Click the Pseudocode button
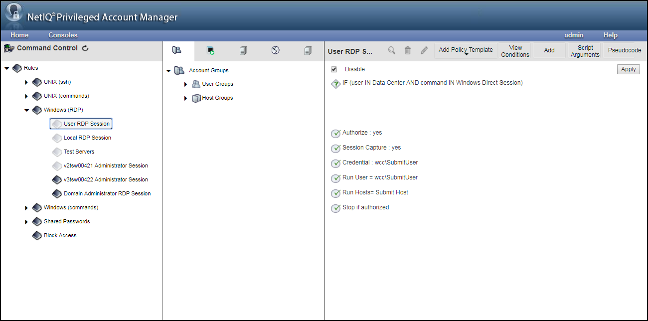 (x=625, y=50)
